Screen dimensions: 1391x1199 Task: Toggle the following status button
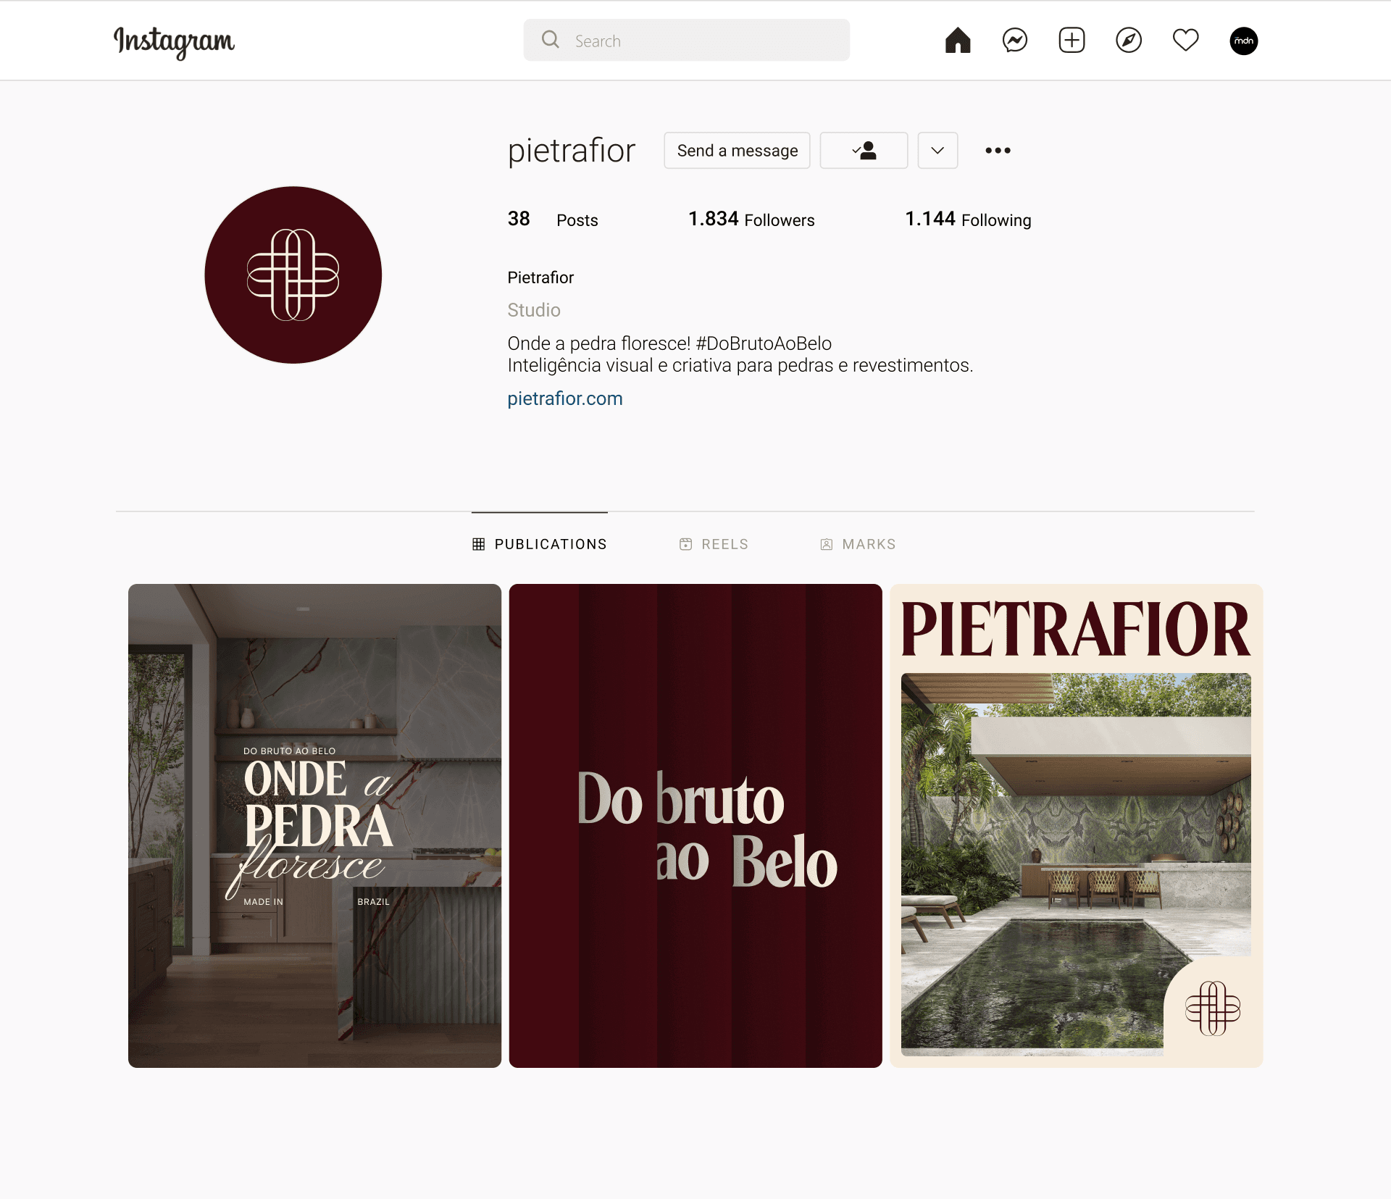864,151
